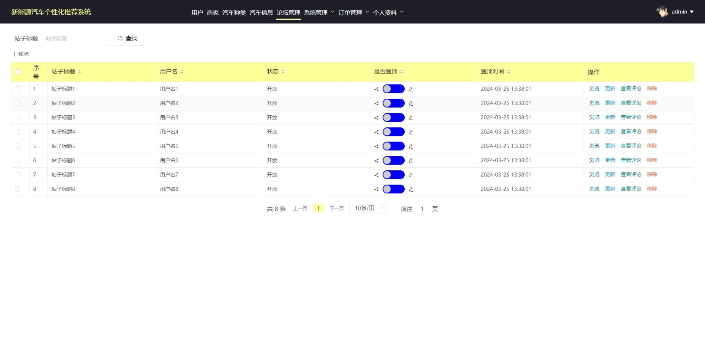705x345 pixels.
Task: Click the edit pencil icon in row 帖子标题3
Action: click(x=411, y=118)
